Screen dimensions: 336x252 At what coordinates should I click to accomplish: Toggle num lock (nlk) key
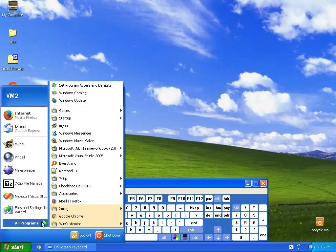click(x=236, y=208)
